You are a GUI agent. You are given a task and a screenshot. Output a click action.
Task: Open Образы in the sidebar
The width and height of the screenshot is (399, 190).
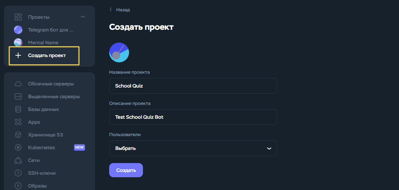37,186
